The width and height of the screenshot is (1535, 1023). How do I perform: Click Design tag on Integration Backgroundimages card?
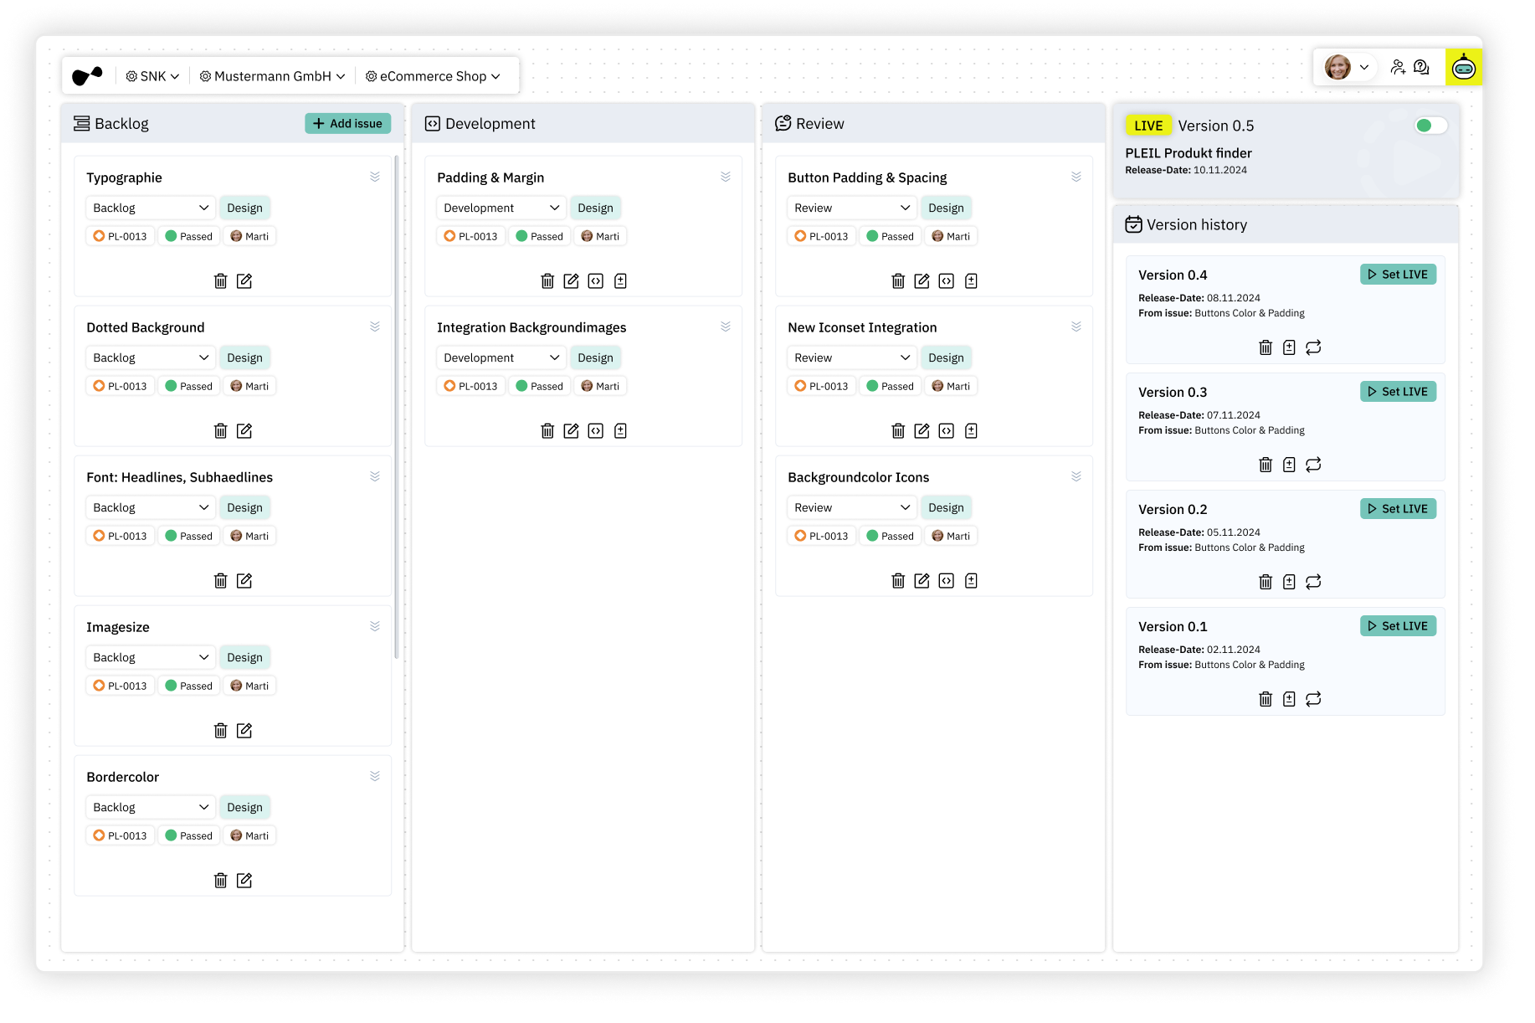595,357
